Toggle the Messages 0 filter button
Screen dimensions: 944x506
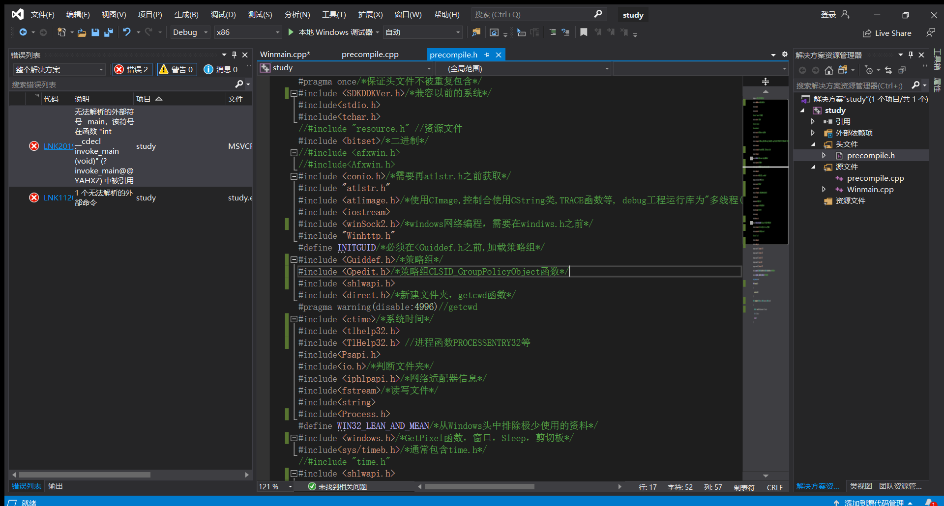(221, 69)
